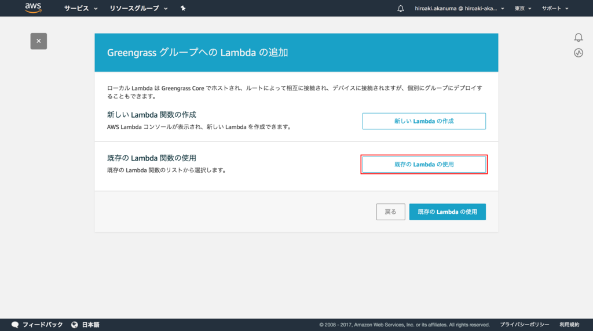The width and height of the screenshot is (593, 331).
Task: Open the 東京 region selector
Action: coord(523,8)
